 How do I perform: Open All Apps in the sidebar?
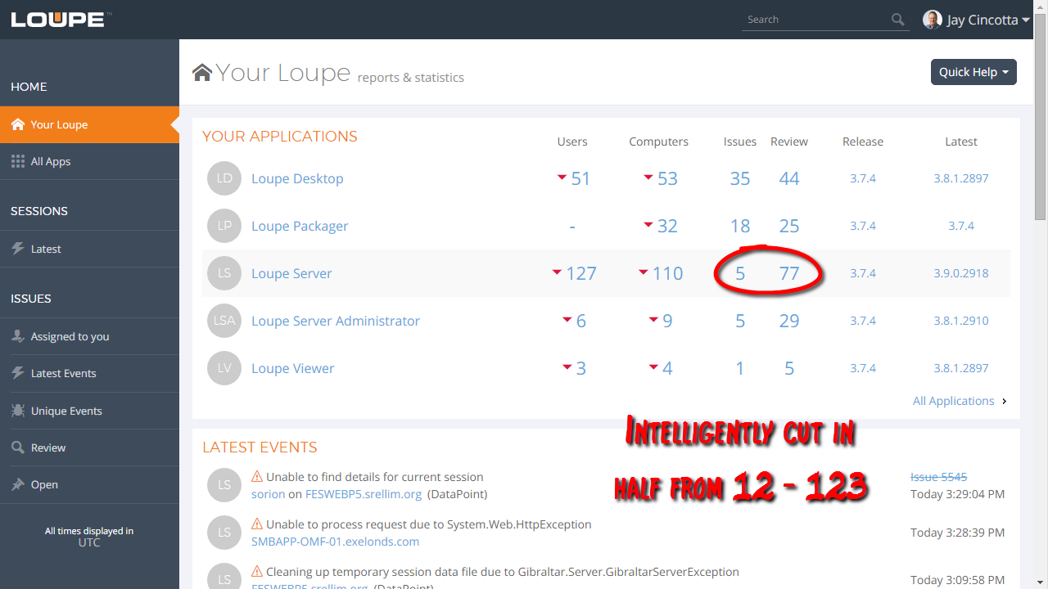click(x=89, y=161)
